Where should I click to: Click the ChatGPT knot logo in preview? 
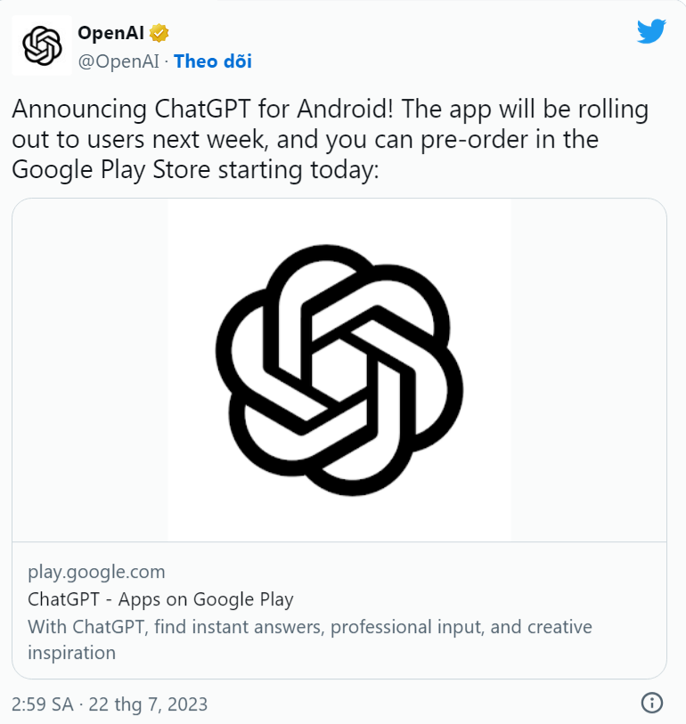tap(339, 370)
